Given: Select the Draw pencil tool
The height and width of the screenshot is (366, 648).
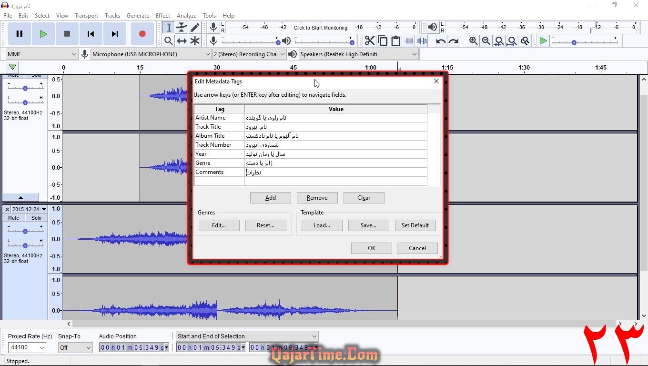Looking at the screenshot, I should (x=195, y=28).
